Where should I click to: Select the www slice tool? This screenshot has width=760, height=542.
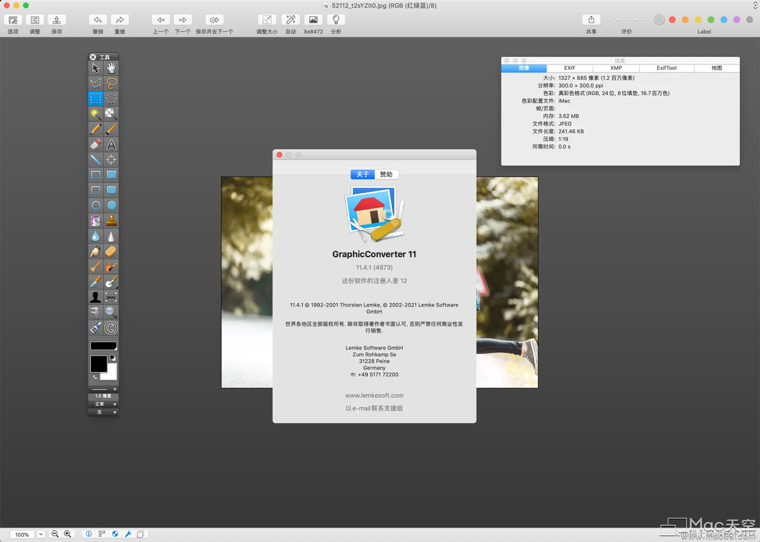111,297
